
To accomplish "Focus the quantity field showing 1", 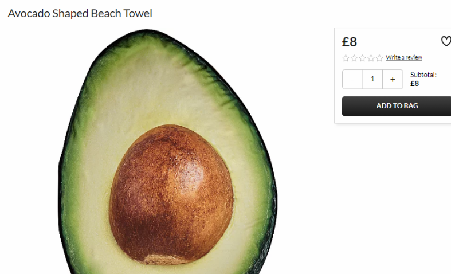I will point(372,79).
